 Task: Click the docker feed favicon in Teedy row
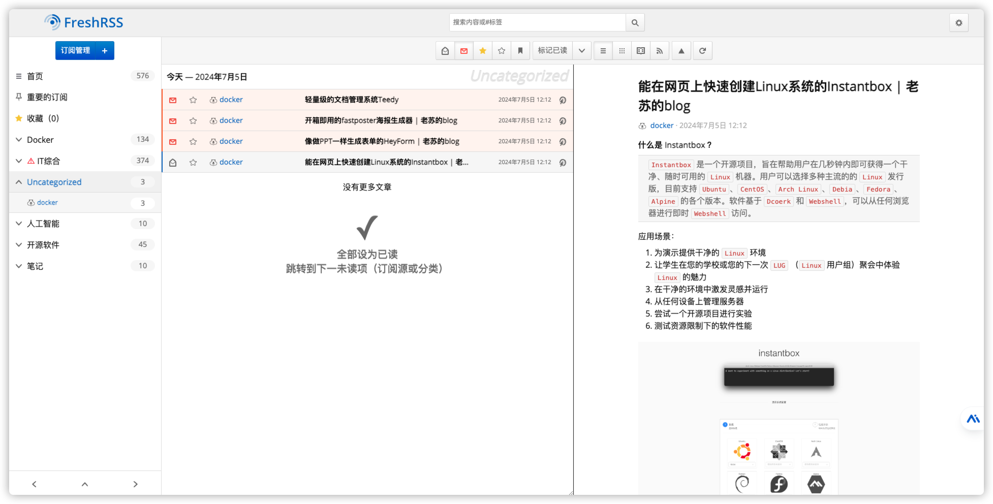click(213, 100)
